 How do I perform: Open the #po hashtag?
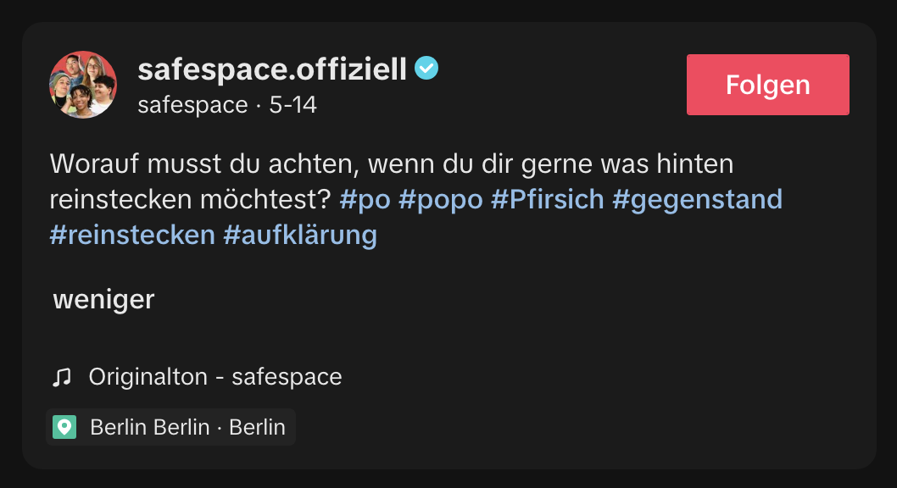(365, 199)
